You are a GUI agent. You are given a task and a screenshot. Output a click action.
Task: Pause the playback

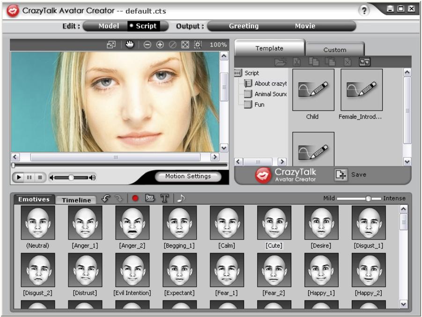click(30, 177)
